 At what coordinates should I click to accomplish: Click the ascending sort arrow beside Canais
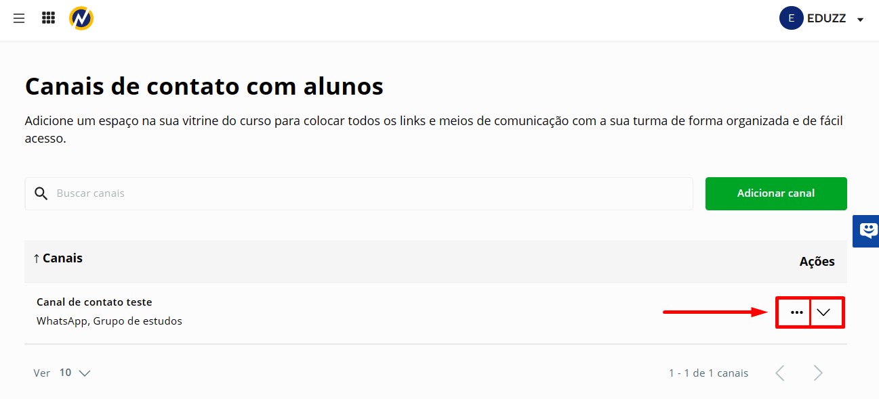click(x=36, y=258)
